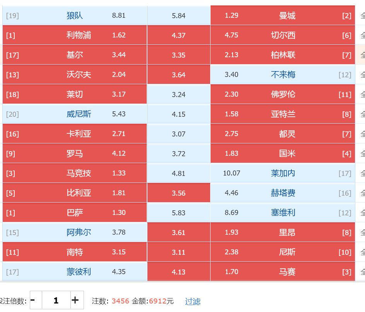Select the 3.07 draw odds cell
Screen dimensions: 365x312
pos(179,134)
